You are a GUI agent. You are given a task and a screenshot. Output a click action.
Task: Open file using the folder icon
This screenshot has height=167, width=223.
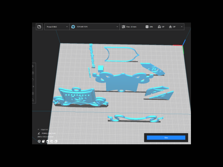coord(39,27)
